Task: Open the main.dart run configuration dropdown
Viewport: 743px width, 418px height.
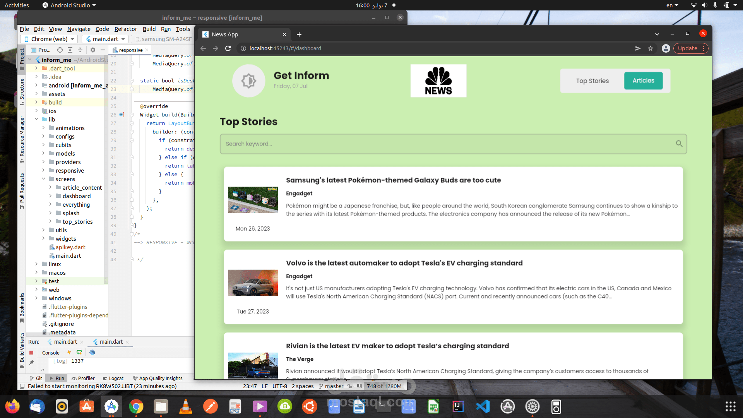Action: [x=106, y=39]
